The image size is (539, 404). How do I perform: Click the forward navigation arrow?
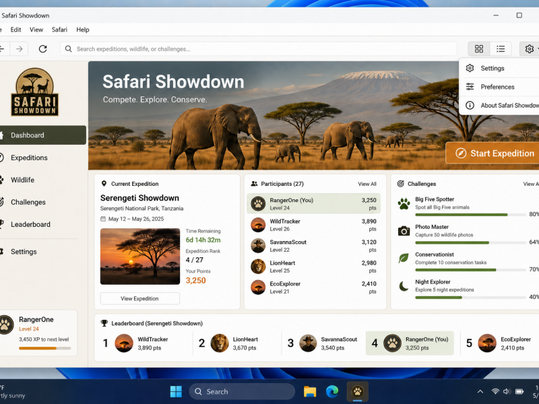(x=20, y=49)
